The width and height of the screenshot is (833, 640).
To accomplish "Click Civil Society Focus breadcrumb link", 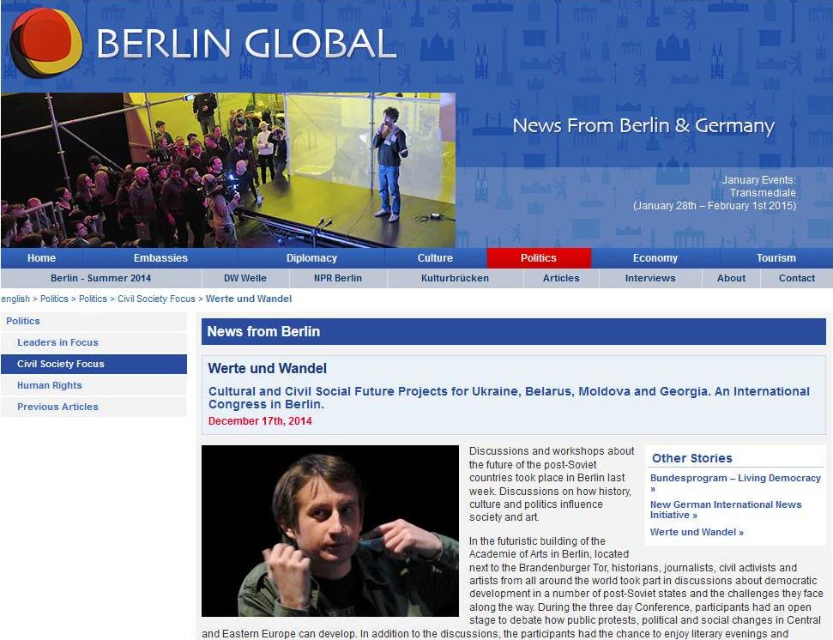I will 156,299.
